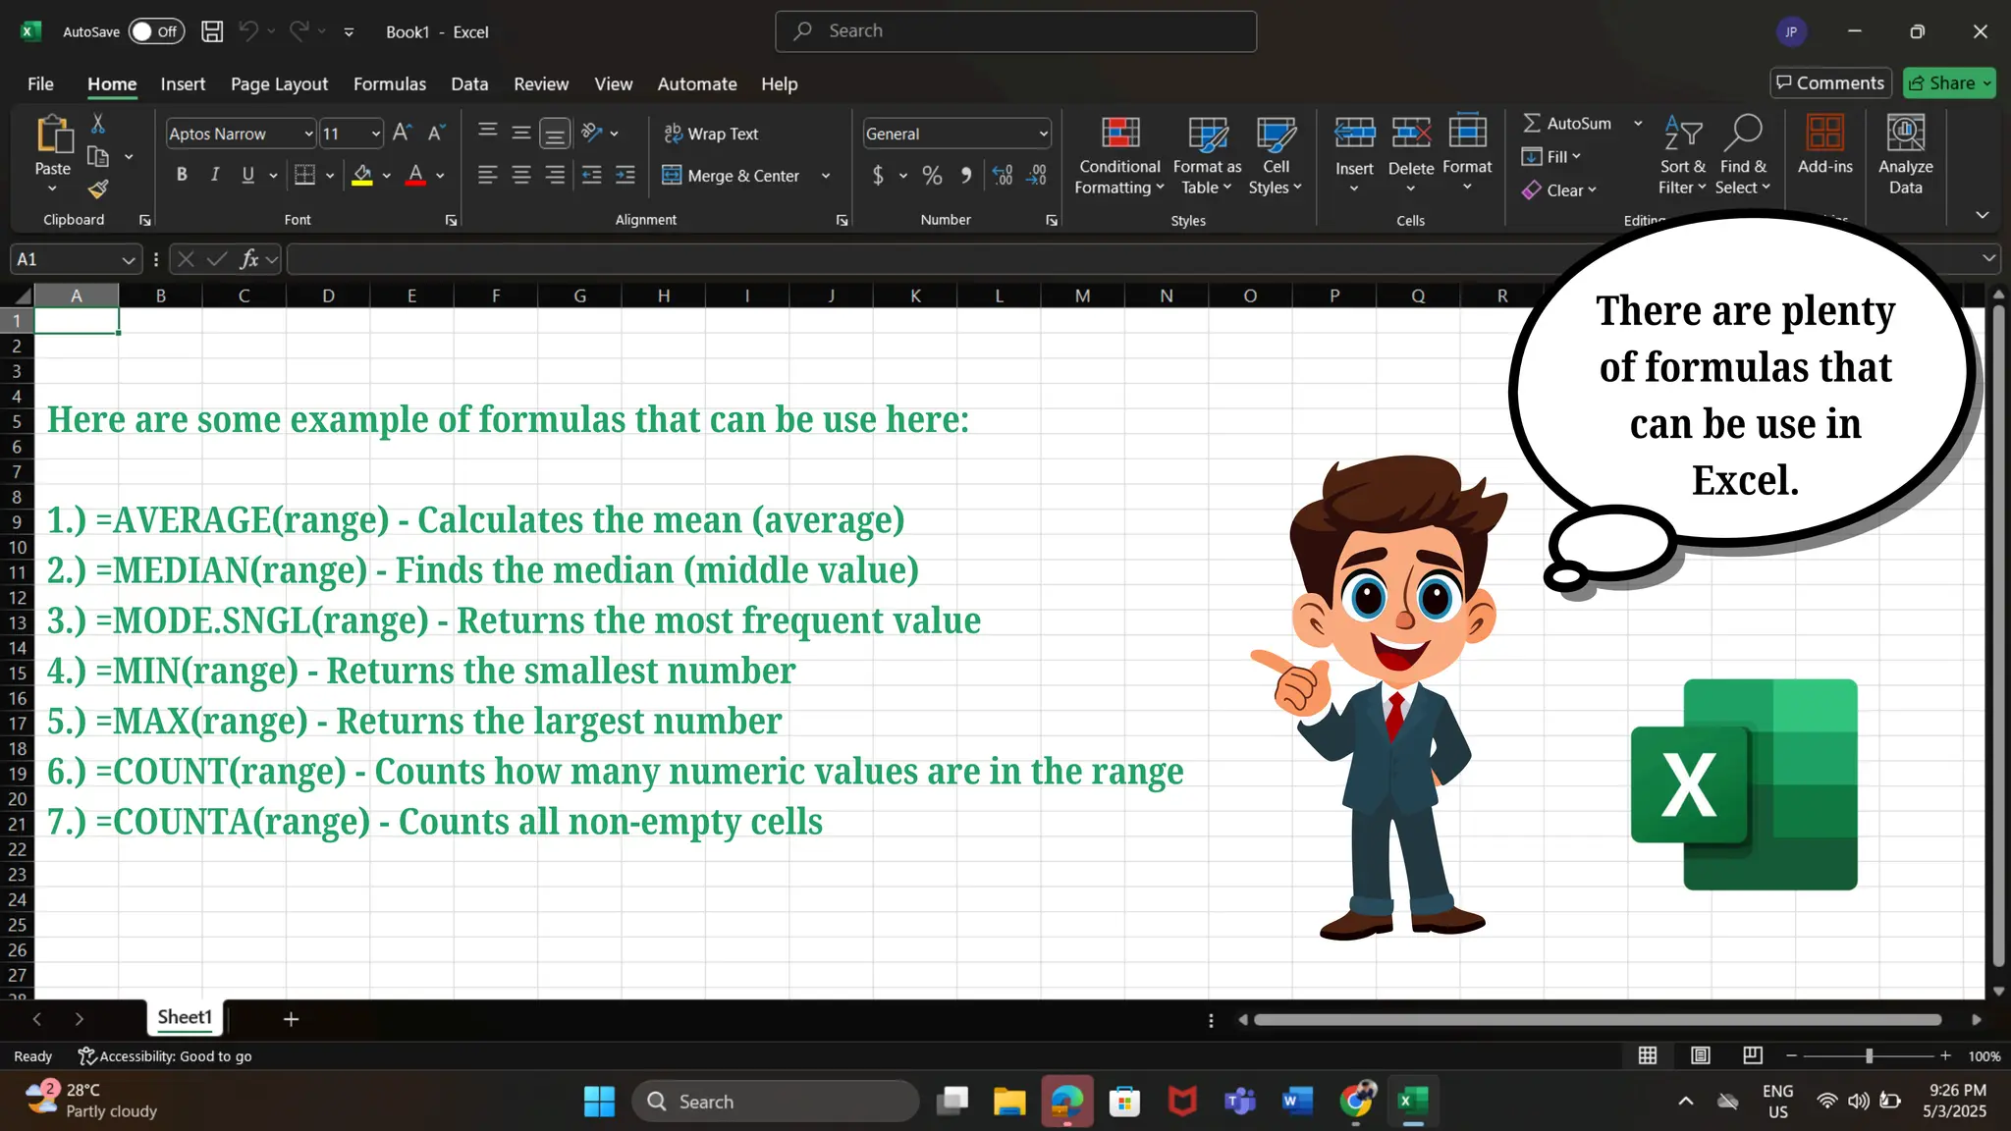Apply red Font Color swatch

point(415,176)
